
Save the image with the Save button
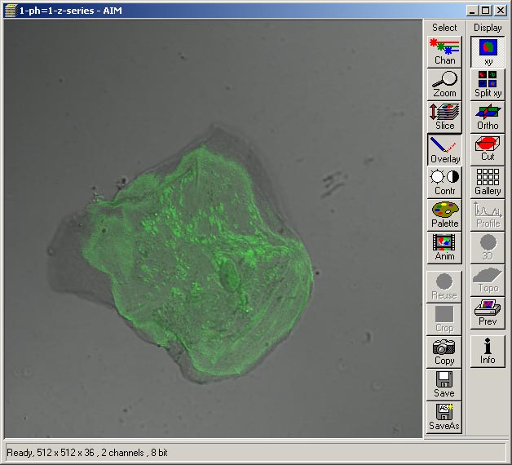click(x=444, y=384)
